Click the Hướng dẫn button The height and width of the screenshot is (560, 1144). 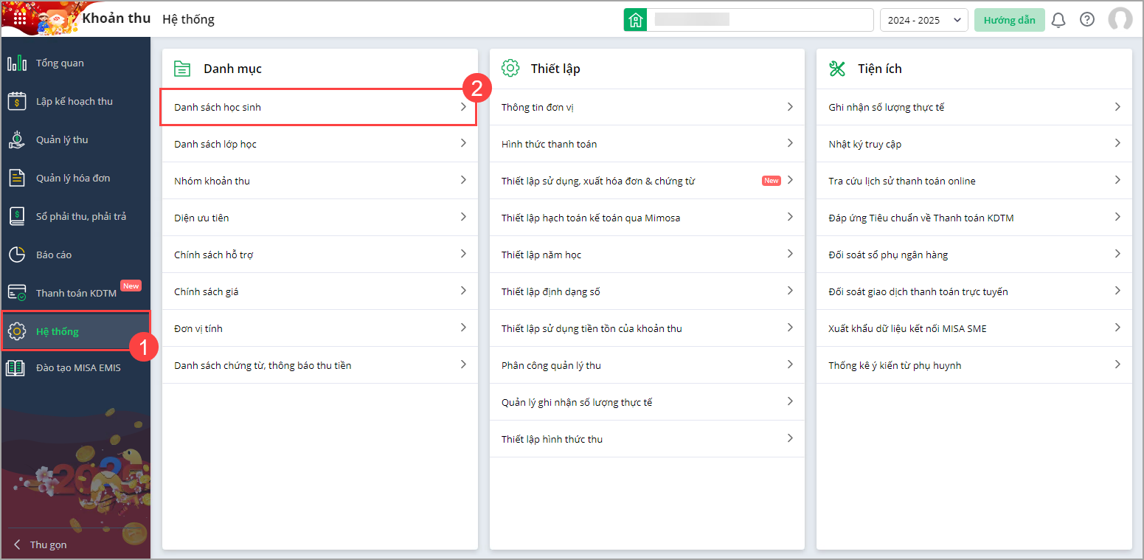click(x=1009, y=20)
